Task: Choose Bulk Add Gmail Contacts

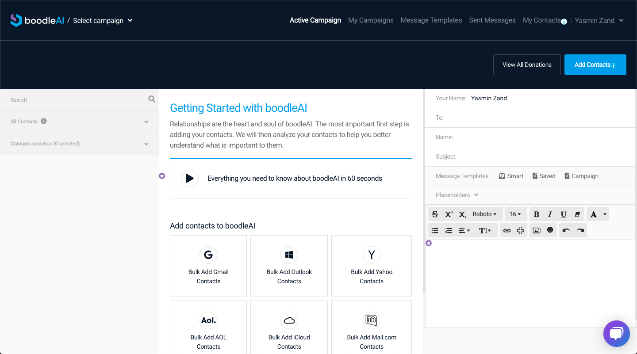Action: [208, 266]
